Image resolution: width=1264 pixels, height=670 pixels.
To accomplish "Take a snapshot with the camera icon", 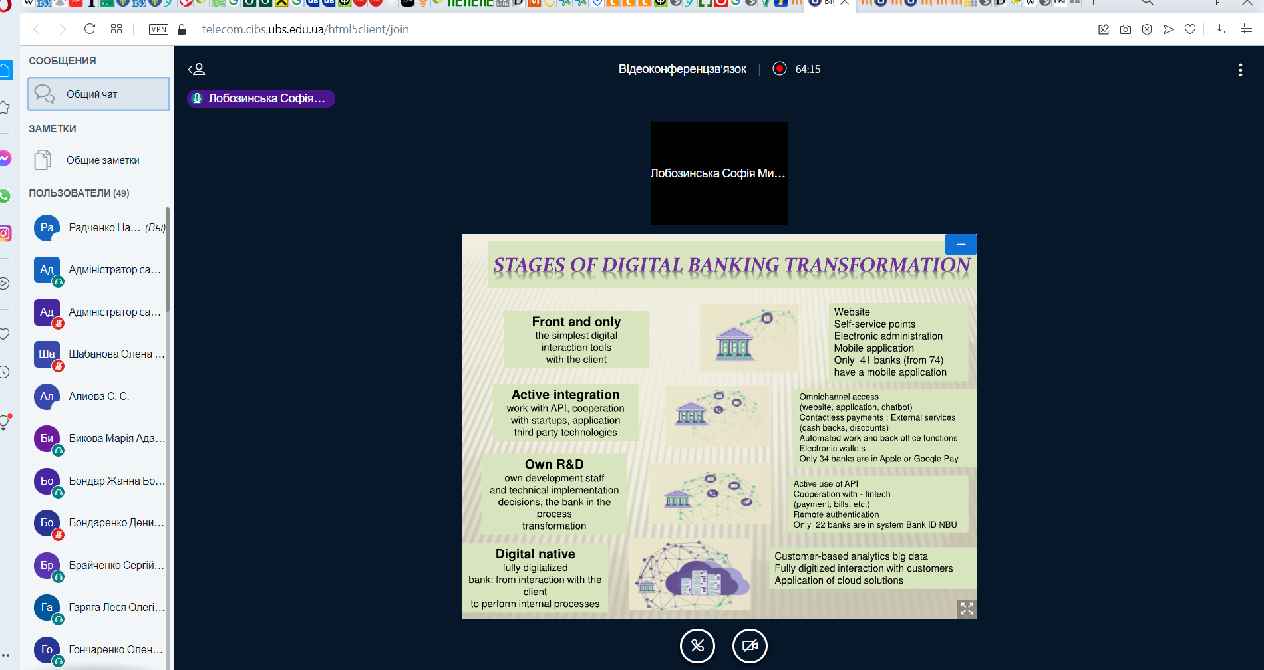I will click(x=1126, y=29).
